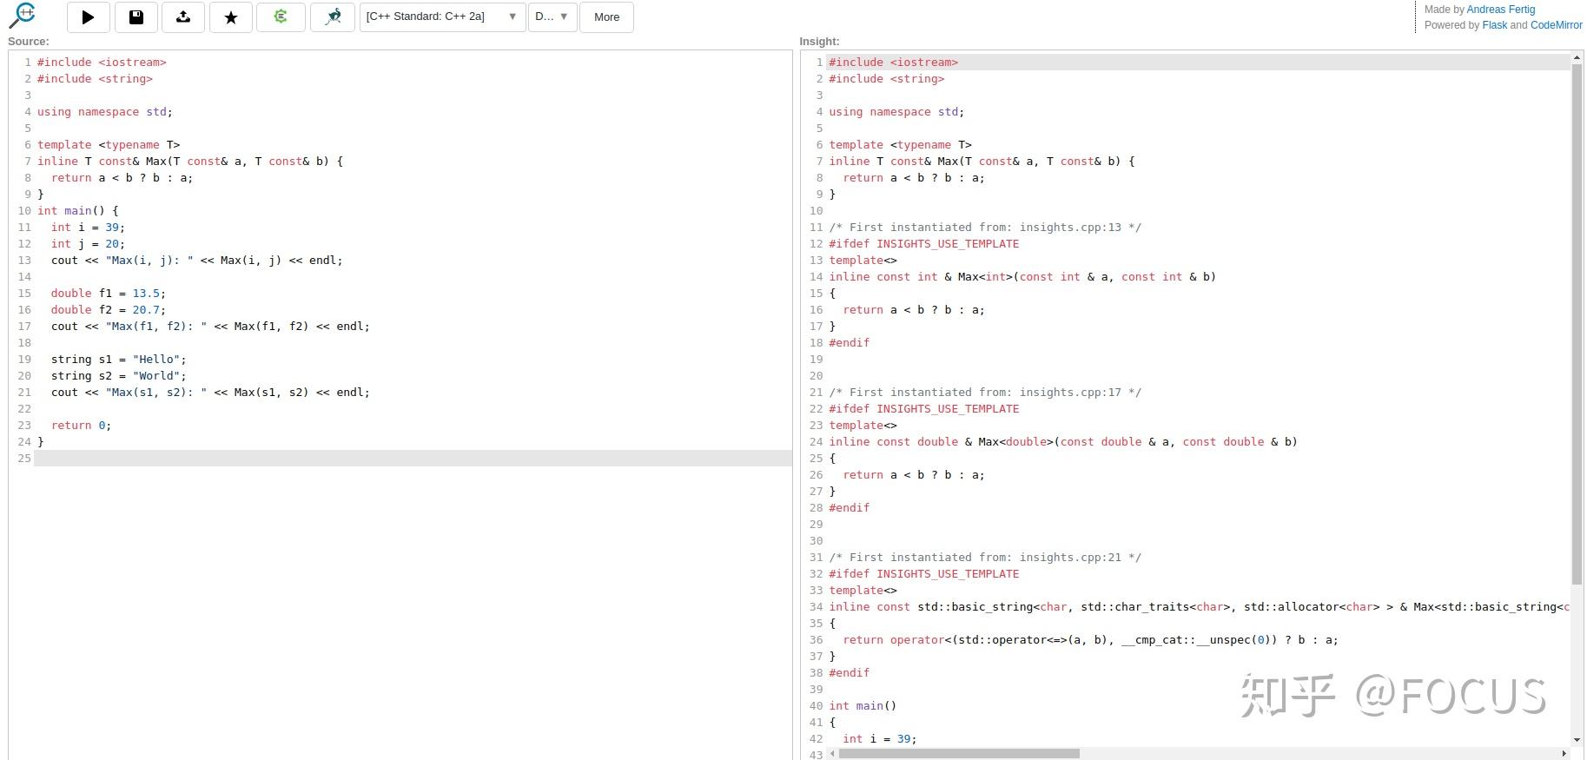Click 'using namespace std;' in the Source pane
1587x760 pixels.
tap(105, 112)
